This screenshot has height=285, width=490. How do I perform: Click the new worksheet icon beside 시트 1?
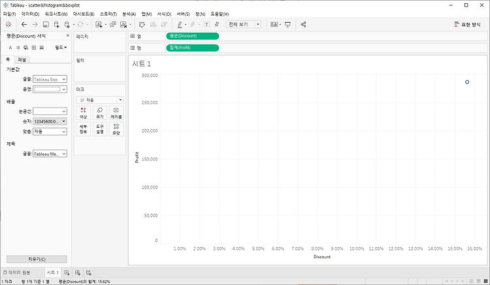pyautogui.click(x=67, y=273)
